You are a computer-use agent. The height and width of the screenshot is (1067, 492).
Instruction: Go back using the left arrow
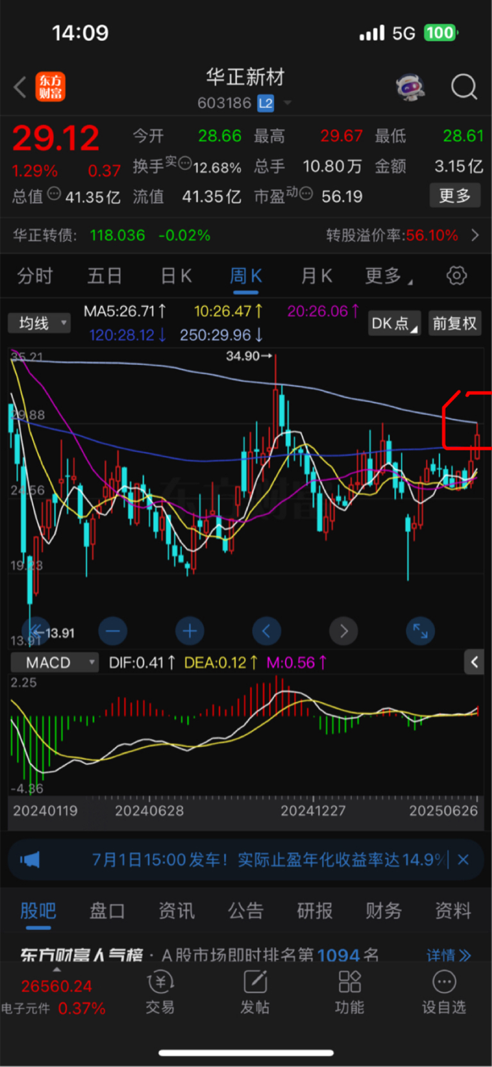click(x=20, y=87)
